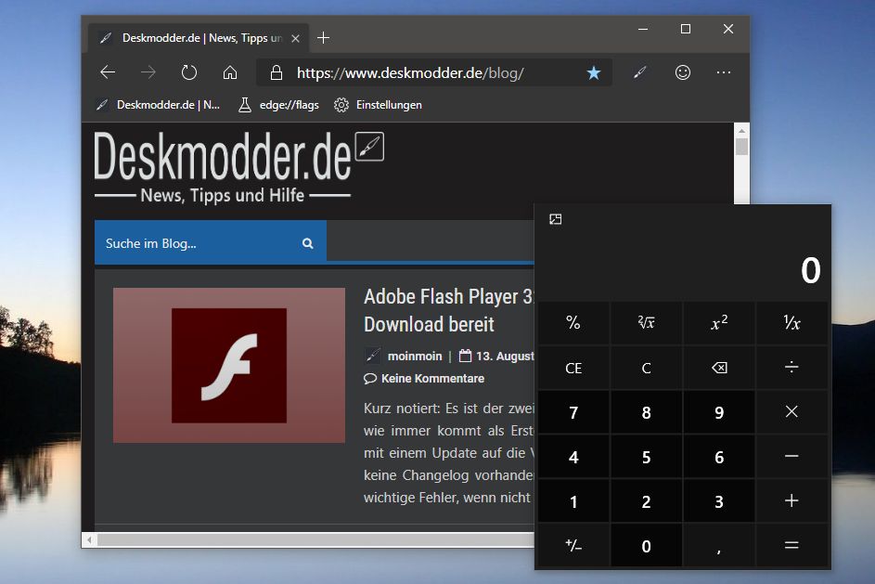Screen dimensions: 875x584
Task: Click the 7 key on calculator
Action: 573,412
